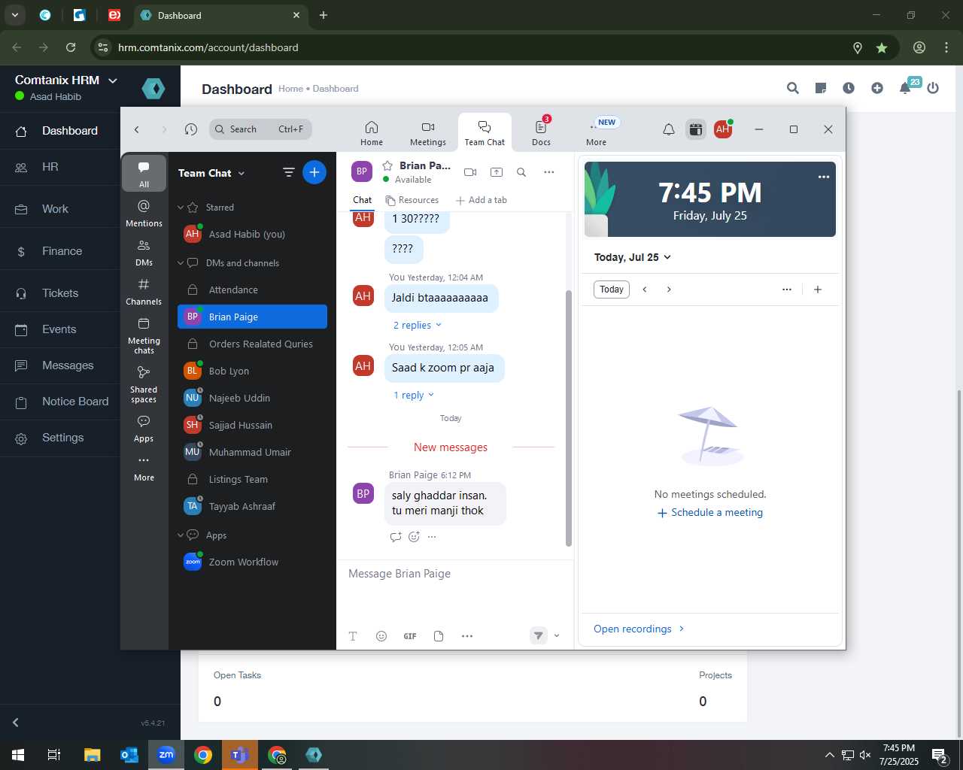Insert a GIF in the composer
963x770 pixels.
(410, 636)
